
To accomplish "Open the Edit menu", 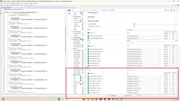I will 5,3.
